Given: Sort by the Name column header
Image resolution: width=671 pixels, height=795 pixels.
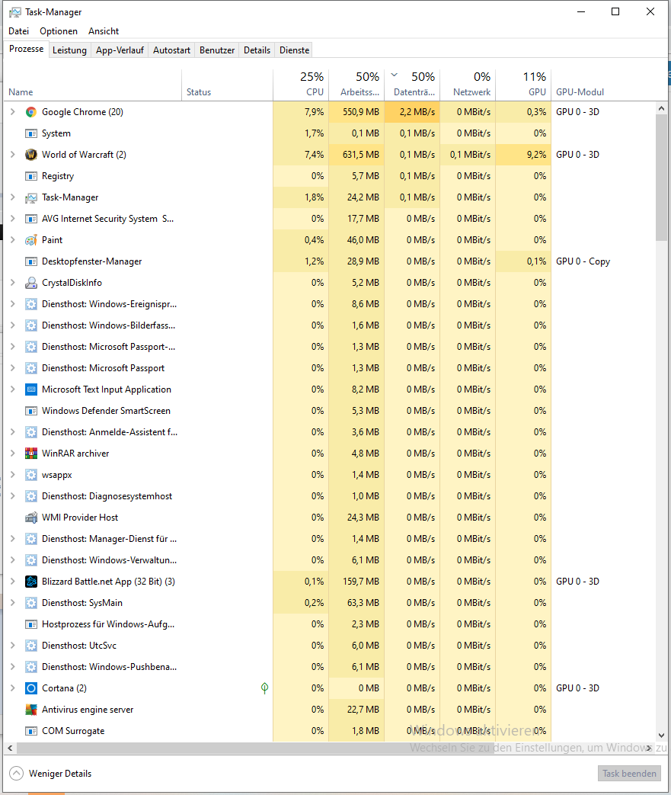Looking at the screenshot, I should (x=93, y=85).
